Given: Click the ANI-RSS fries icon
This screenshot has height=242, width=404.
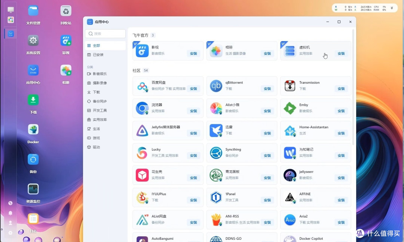Looking at the screenshot, I should [x=216, y=220].
